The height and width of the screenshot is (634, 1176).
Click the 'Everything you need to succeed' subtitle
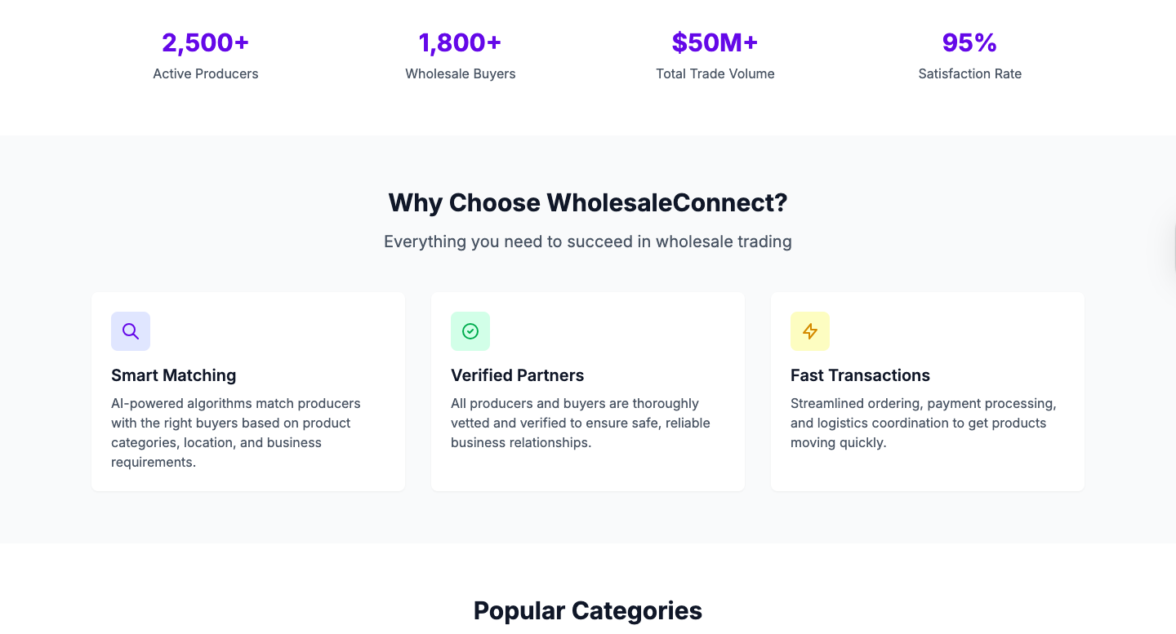click(x=588, y=242)
